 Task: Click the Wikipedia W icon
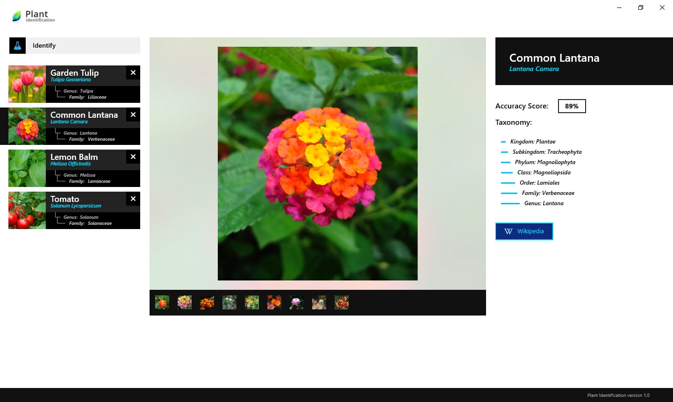[x=508, y=231]
